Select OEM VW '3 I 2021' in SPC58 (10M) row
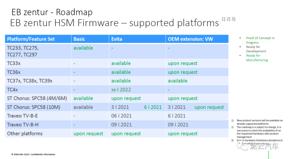The width and height of the screenshot is (288, 159). pos(177,107)
